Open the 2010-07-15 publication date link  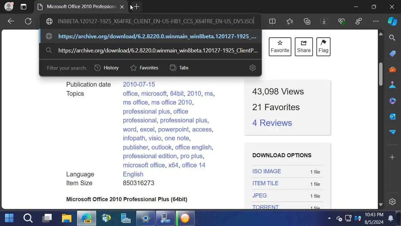coord(139,84)
